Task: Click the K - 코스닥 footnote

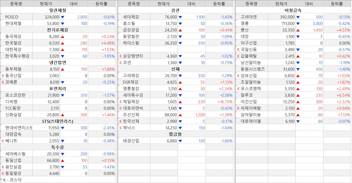Action: [x=11, y=180]
